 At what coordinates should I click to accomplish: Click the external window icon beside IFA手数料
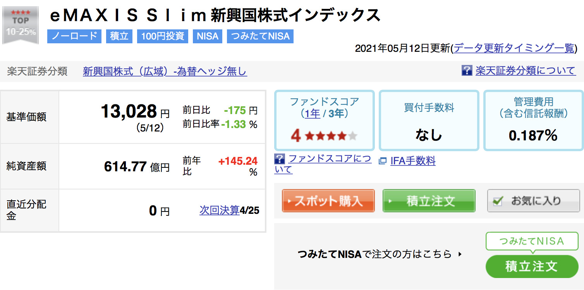[383, 161]
